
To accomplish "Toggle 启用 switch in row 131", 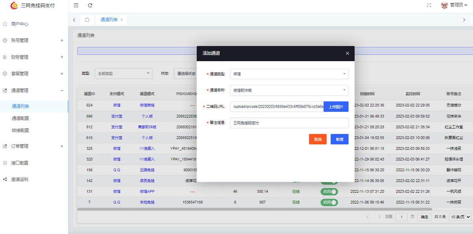I will (x=329, y=192).
